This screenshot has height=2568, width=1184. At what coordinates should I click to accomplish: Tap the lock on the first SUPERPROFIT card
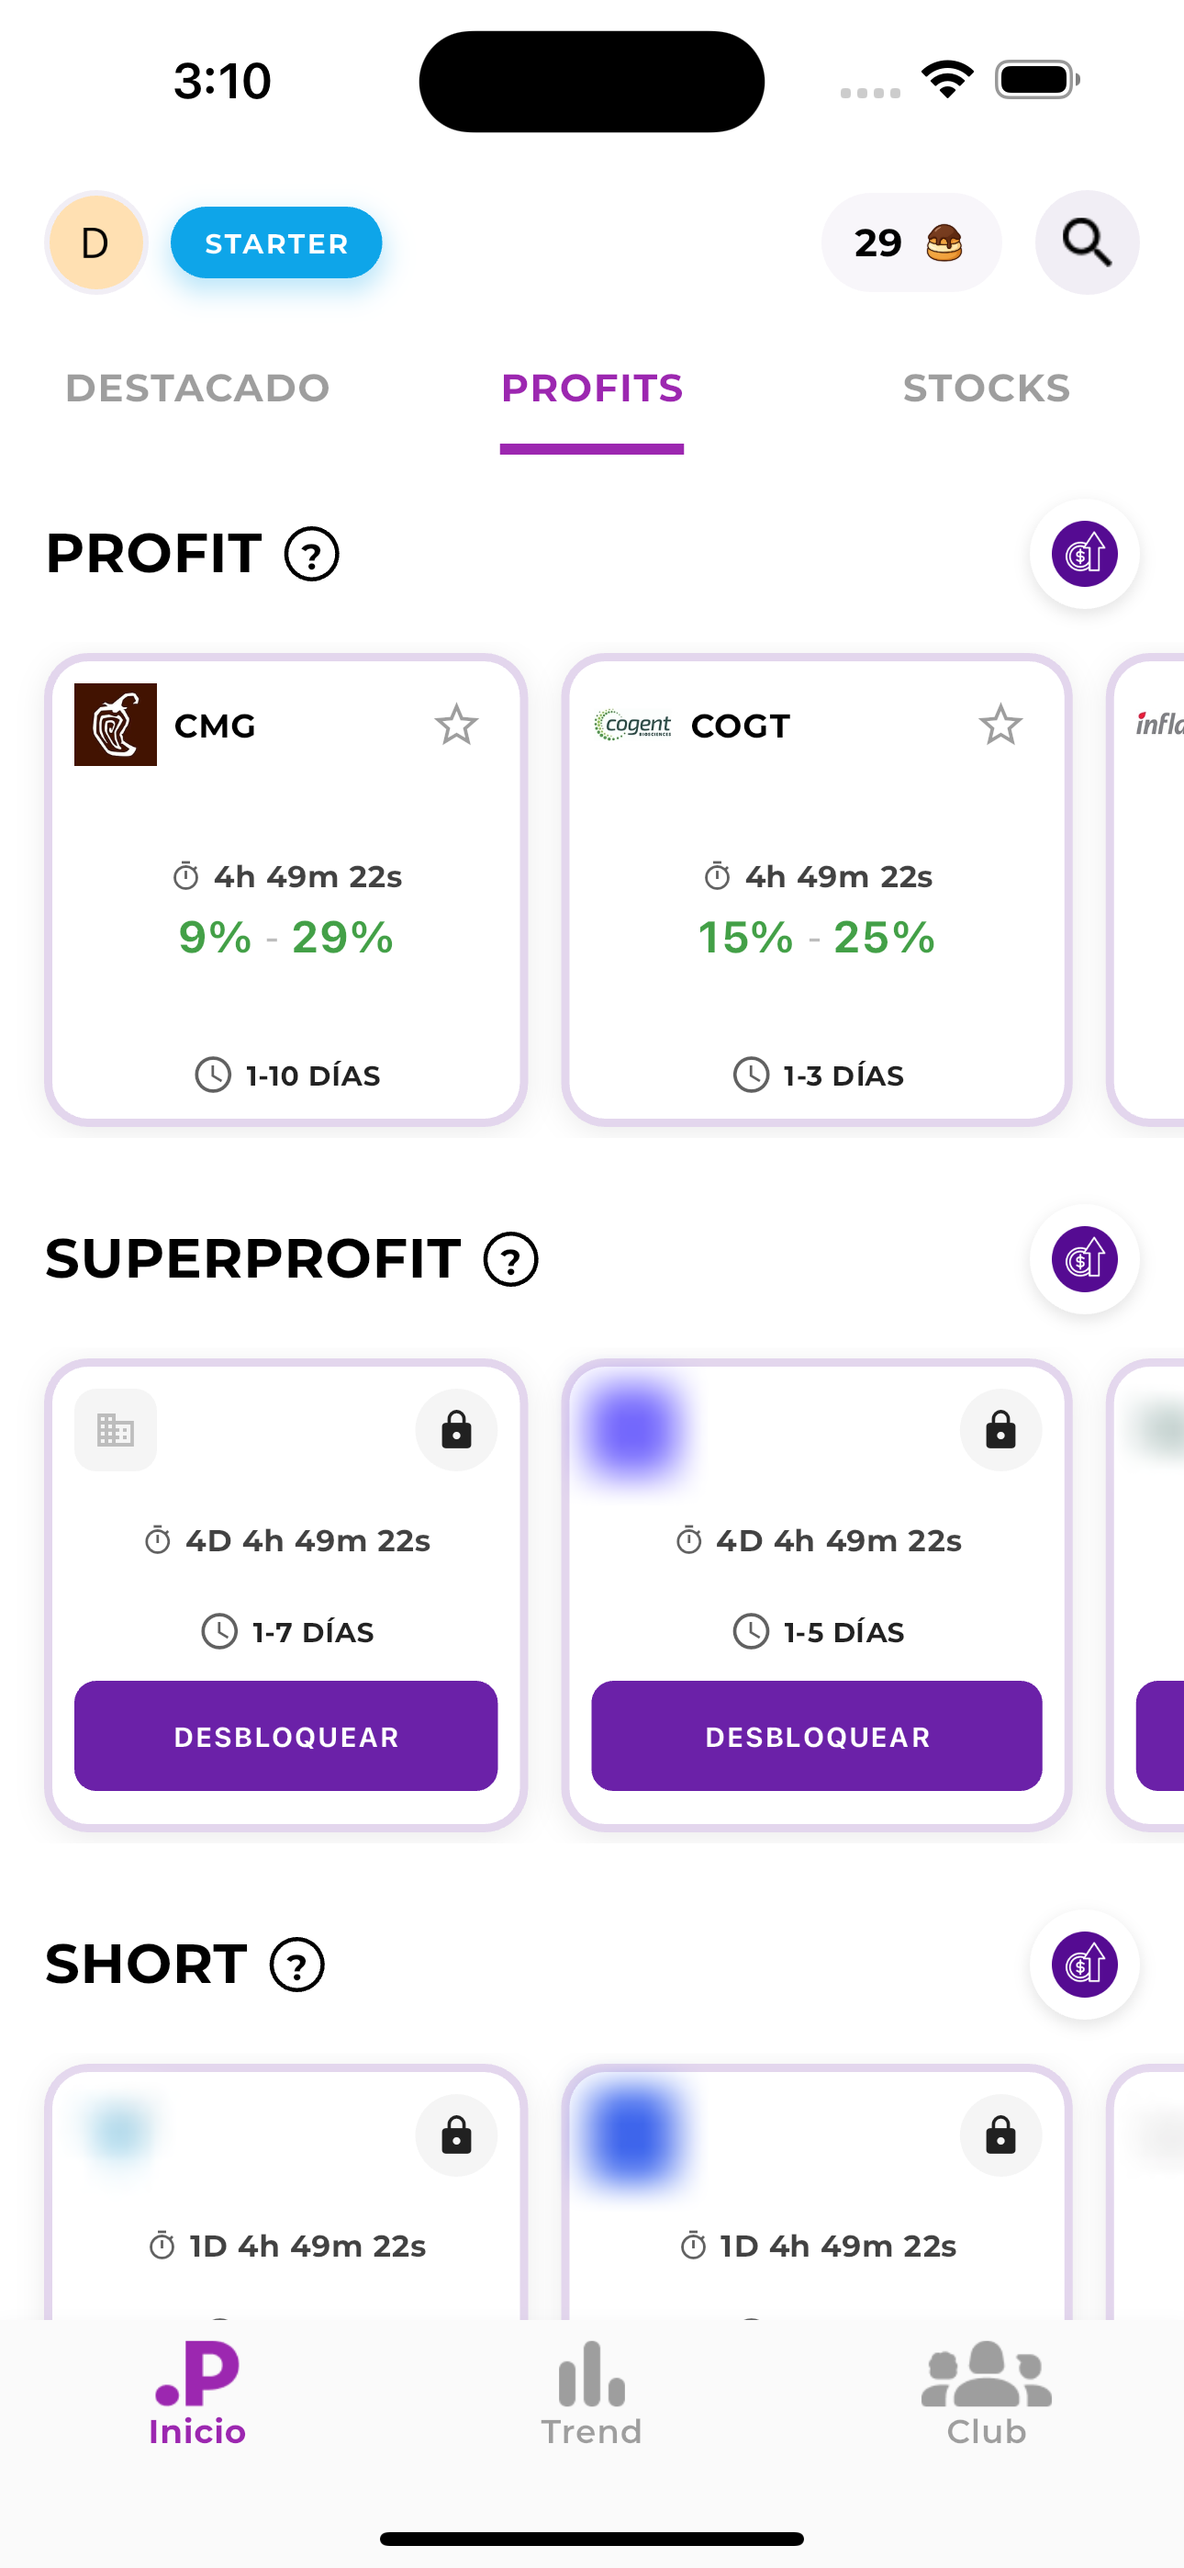(x=456, y=1429)
